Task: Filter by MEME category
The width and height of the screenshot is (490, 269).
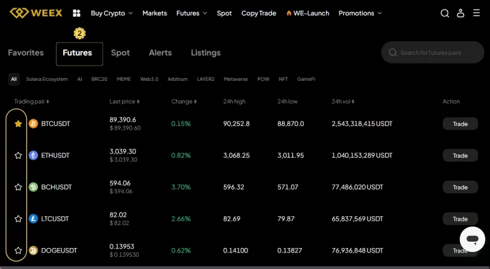Action: (x=124, y=79)
